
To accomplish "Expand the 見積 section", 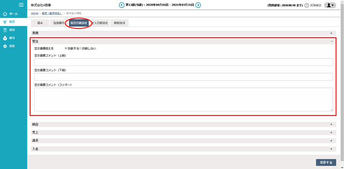I will [x=331, y=33].
